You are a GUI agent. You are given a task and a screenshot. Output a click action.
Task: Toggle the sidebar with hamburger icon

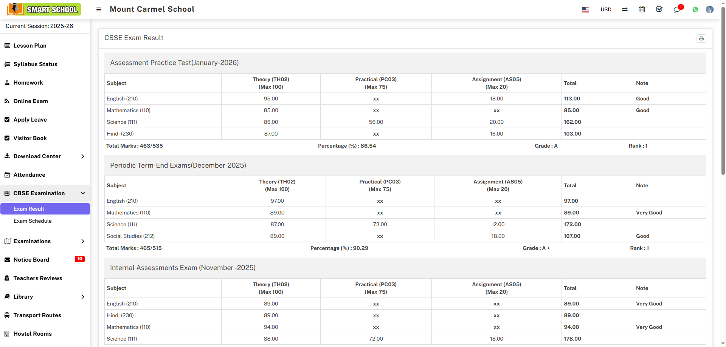point(99,9)
